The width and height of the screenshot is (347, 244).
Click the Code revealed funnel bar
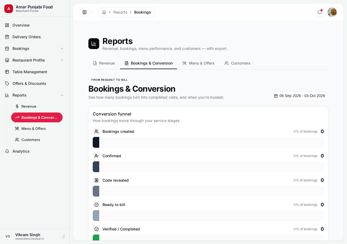(208, 191)
